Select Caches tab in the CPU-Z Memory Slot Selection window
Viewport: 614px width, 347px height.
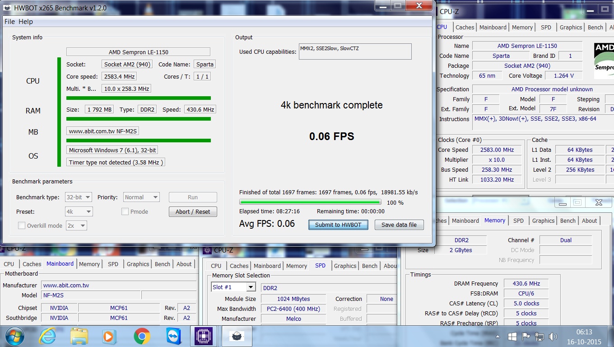[239, 266]
